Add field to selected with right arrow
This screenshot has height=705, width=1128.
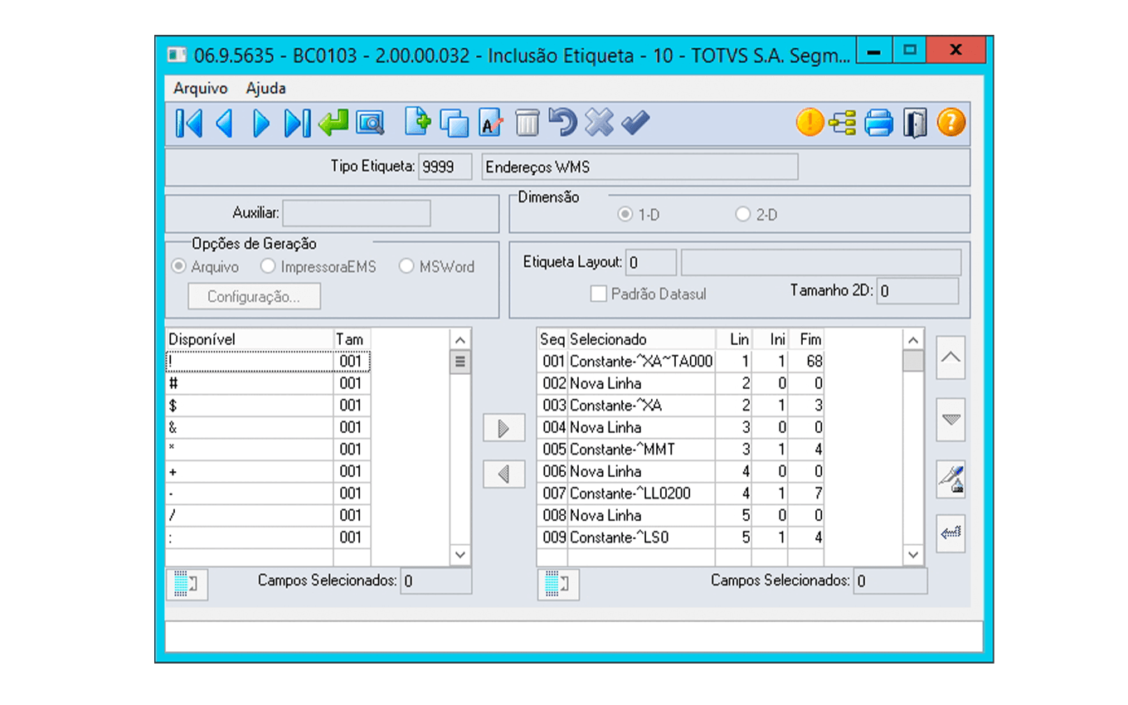[503, 428]
